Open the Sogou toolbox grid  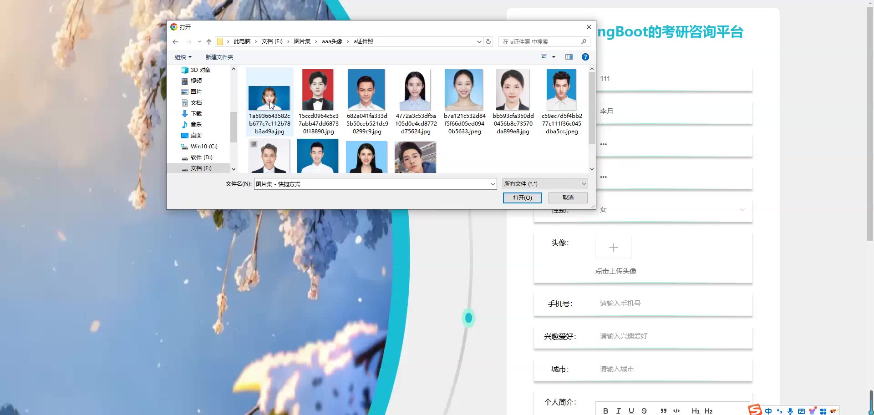pyautogui.click(x=823, y=411)
